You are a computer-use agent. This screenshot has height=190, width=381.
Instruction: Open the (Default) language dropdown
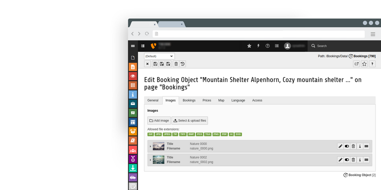click(x=159, y=56)
